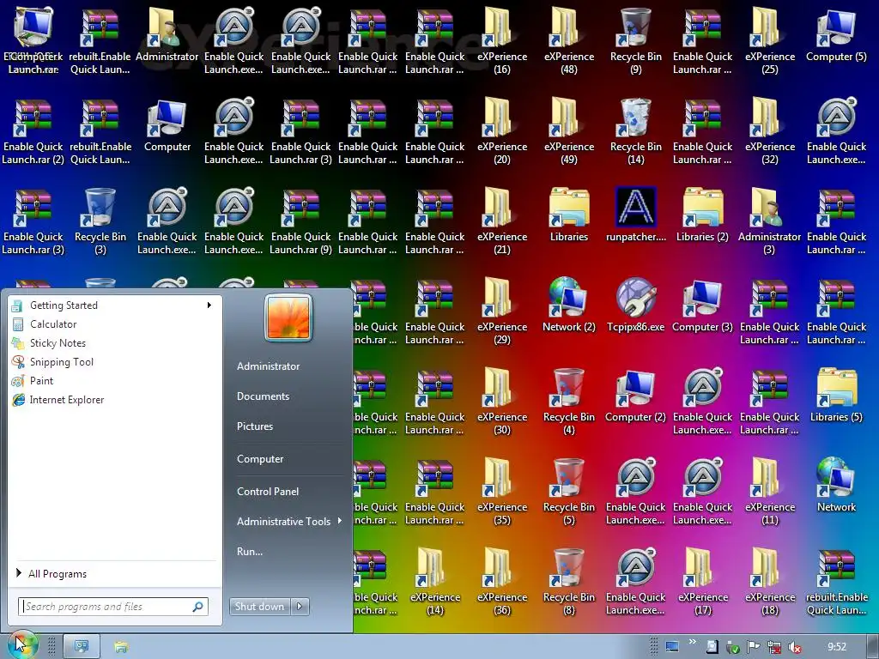This screenshot has height=659, width=879.
Task: Select the Libraries (5) desktop icon
Action: [x=836, y=396]
